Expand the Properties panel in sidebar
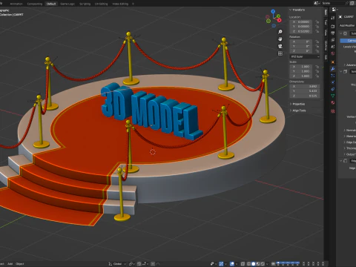The height and width of the screenshot is (267, 356). tap(297, 104)
